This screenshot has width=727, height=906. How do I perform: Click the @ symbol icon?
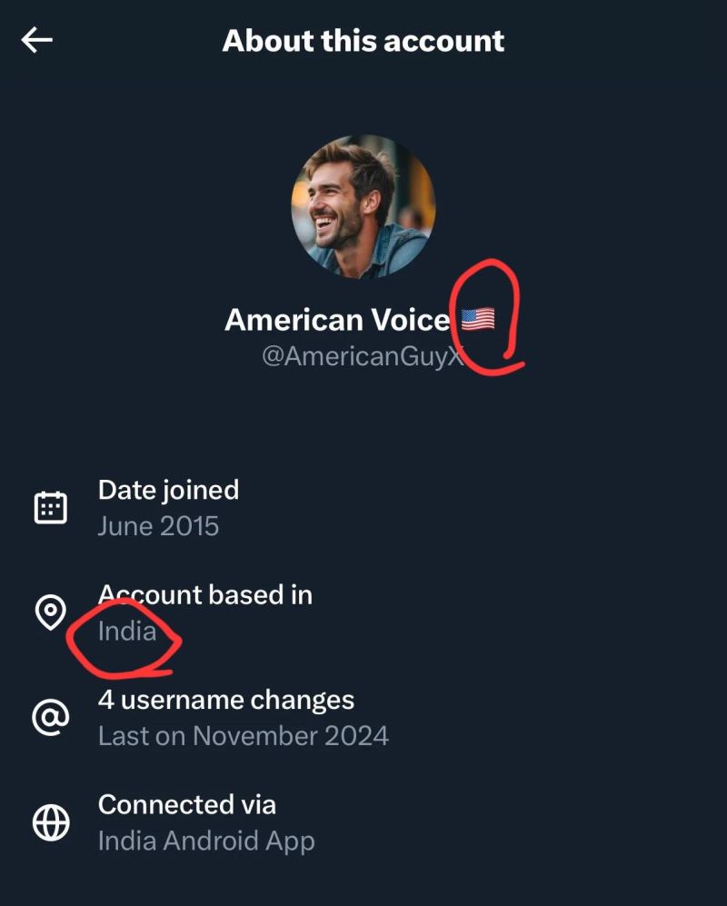coord(50,717)
